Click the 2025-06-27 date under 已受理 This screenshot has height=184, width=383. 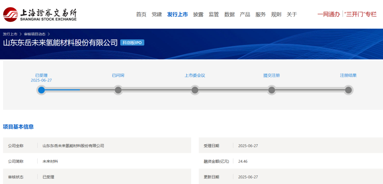point(41,80)
